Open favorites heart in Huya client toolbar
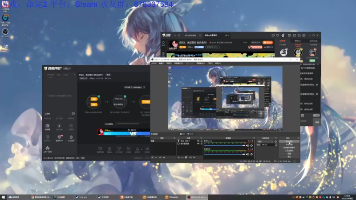 tap(278, 36)
